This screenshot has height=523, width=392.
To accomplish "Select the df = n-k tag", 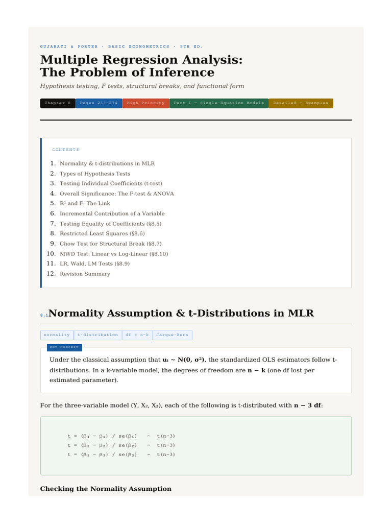I will click(x=137, y=335).
